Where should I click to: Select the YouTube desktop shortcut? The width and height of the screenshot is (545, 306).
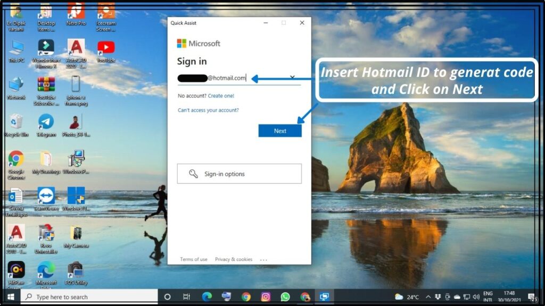click(x=106, y=48)
